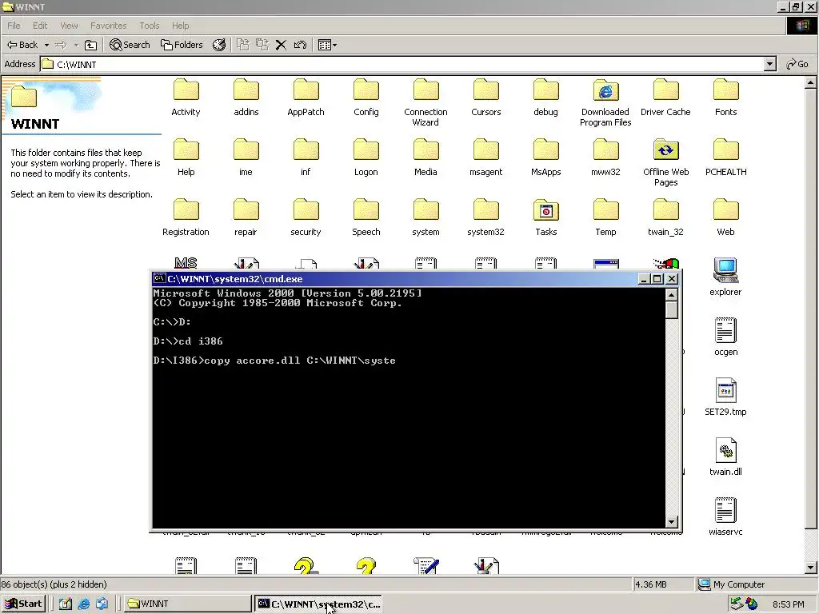Click the Start button
Screen dimensions: 819x614
coord(23,604)
